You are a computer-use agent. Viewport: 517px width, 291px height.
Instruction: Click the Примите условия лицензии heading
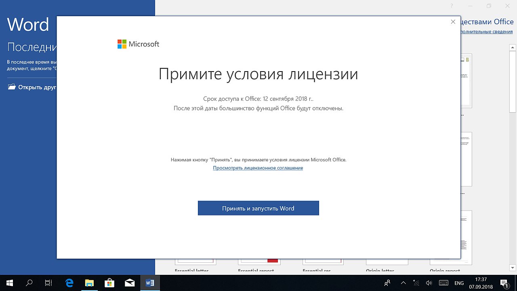258,74
